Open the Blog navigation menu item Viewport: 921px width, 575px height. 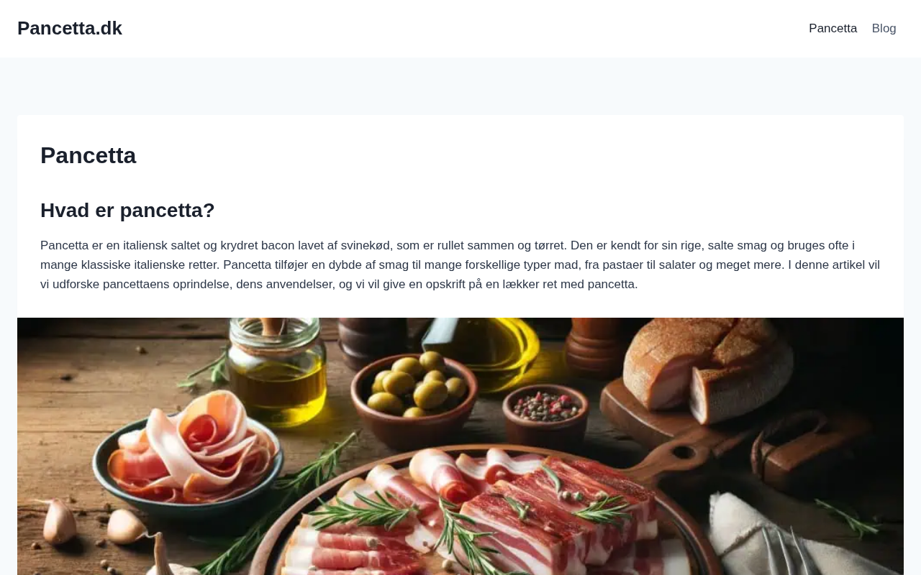(x=884, y=29)
